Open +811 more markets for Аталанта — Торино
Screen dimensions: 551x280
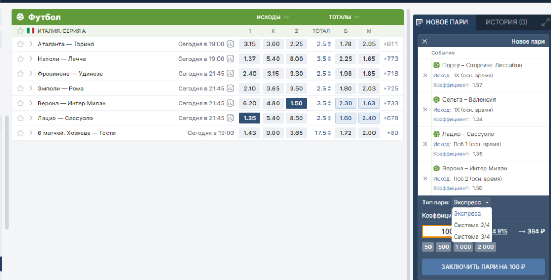coord(391,44)
